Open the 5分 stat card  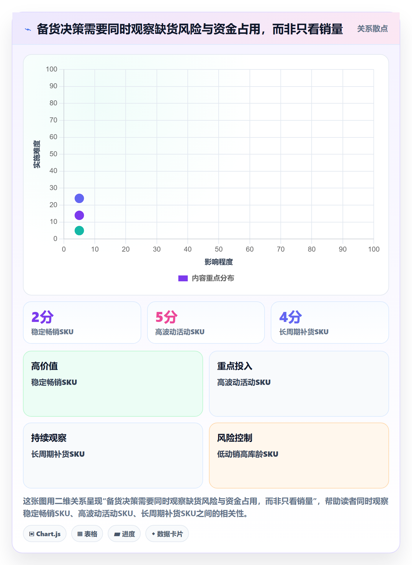pyautogui.click(x=206, y=323)
